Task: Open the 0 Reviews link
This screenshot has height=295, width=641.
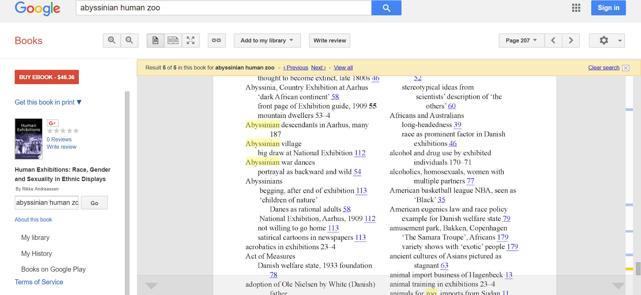Action: (59, 139)
